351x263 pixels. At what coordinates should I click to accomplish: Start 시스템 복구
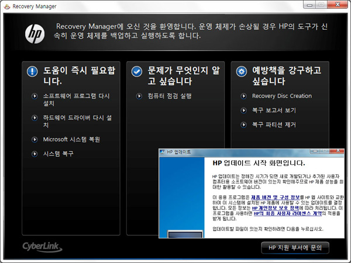point(58,154)
